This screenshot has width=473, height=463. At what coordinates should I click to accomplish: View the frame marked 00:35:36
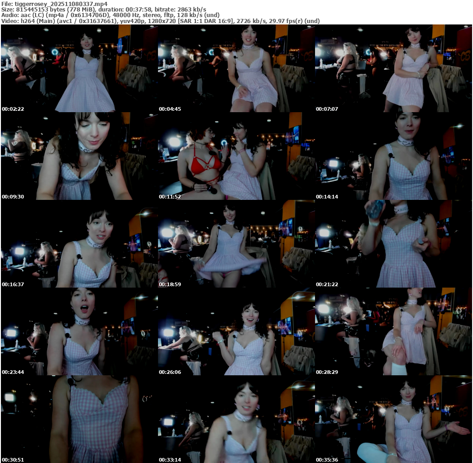click(394, 419)
